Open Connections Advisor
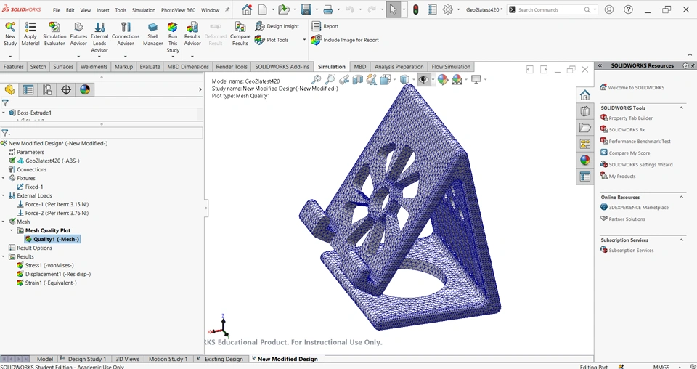The width and height of the screenshot is (697, 369). 126,35
